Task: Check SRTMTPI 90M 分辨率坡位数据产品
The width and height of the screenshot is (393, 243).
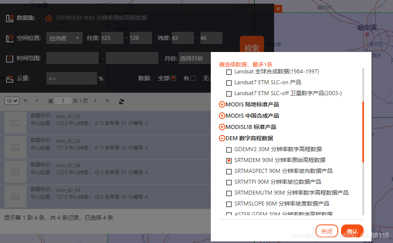Action: [229, 183]
